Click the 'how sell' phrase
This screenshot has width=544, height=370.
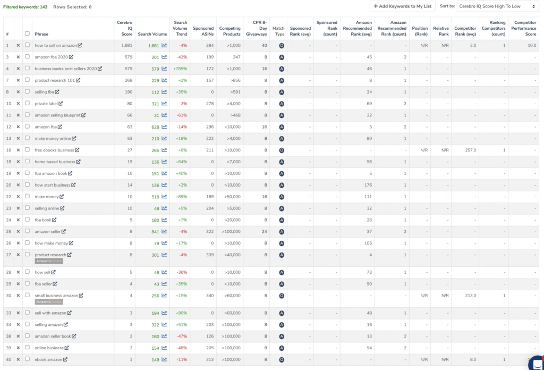point(42,272)
